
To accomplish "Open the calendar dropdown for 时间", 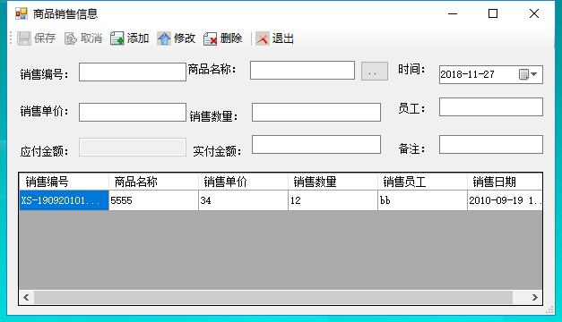I will [529, 74].
